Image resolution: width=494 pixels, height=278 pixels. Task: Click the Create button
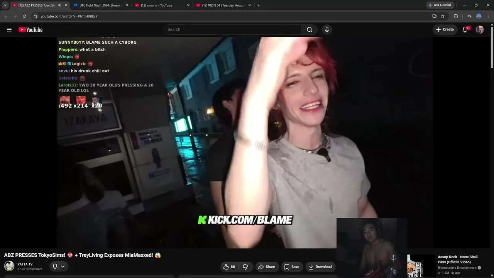(445, 30)
